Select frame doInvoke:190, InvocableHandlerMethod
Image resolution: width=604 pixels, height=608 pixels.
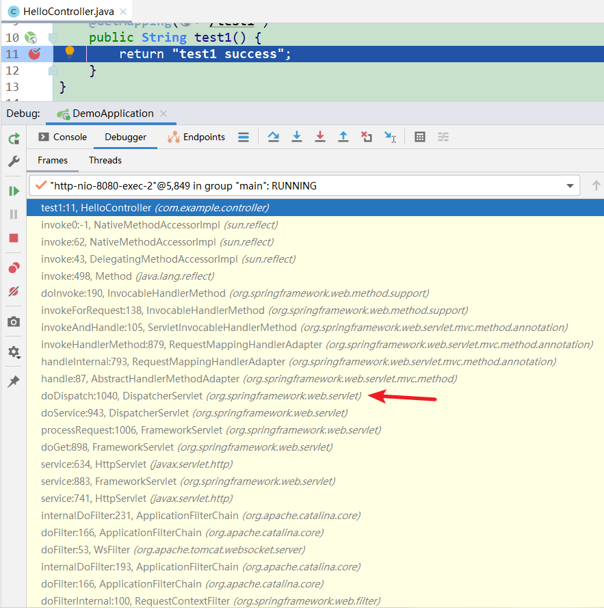click(x=315, y=293)
